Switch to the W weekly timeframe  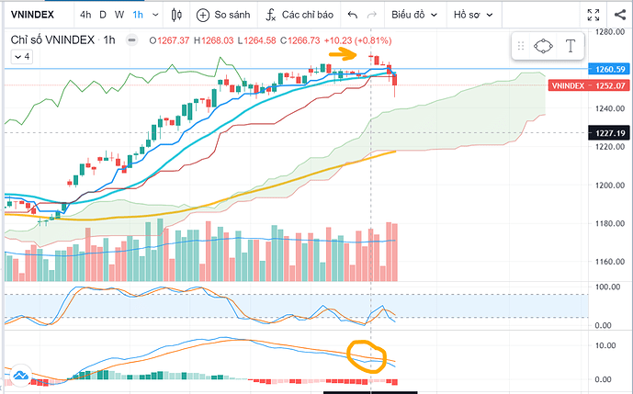(119, 15)
